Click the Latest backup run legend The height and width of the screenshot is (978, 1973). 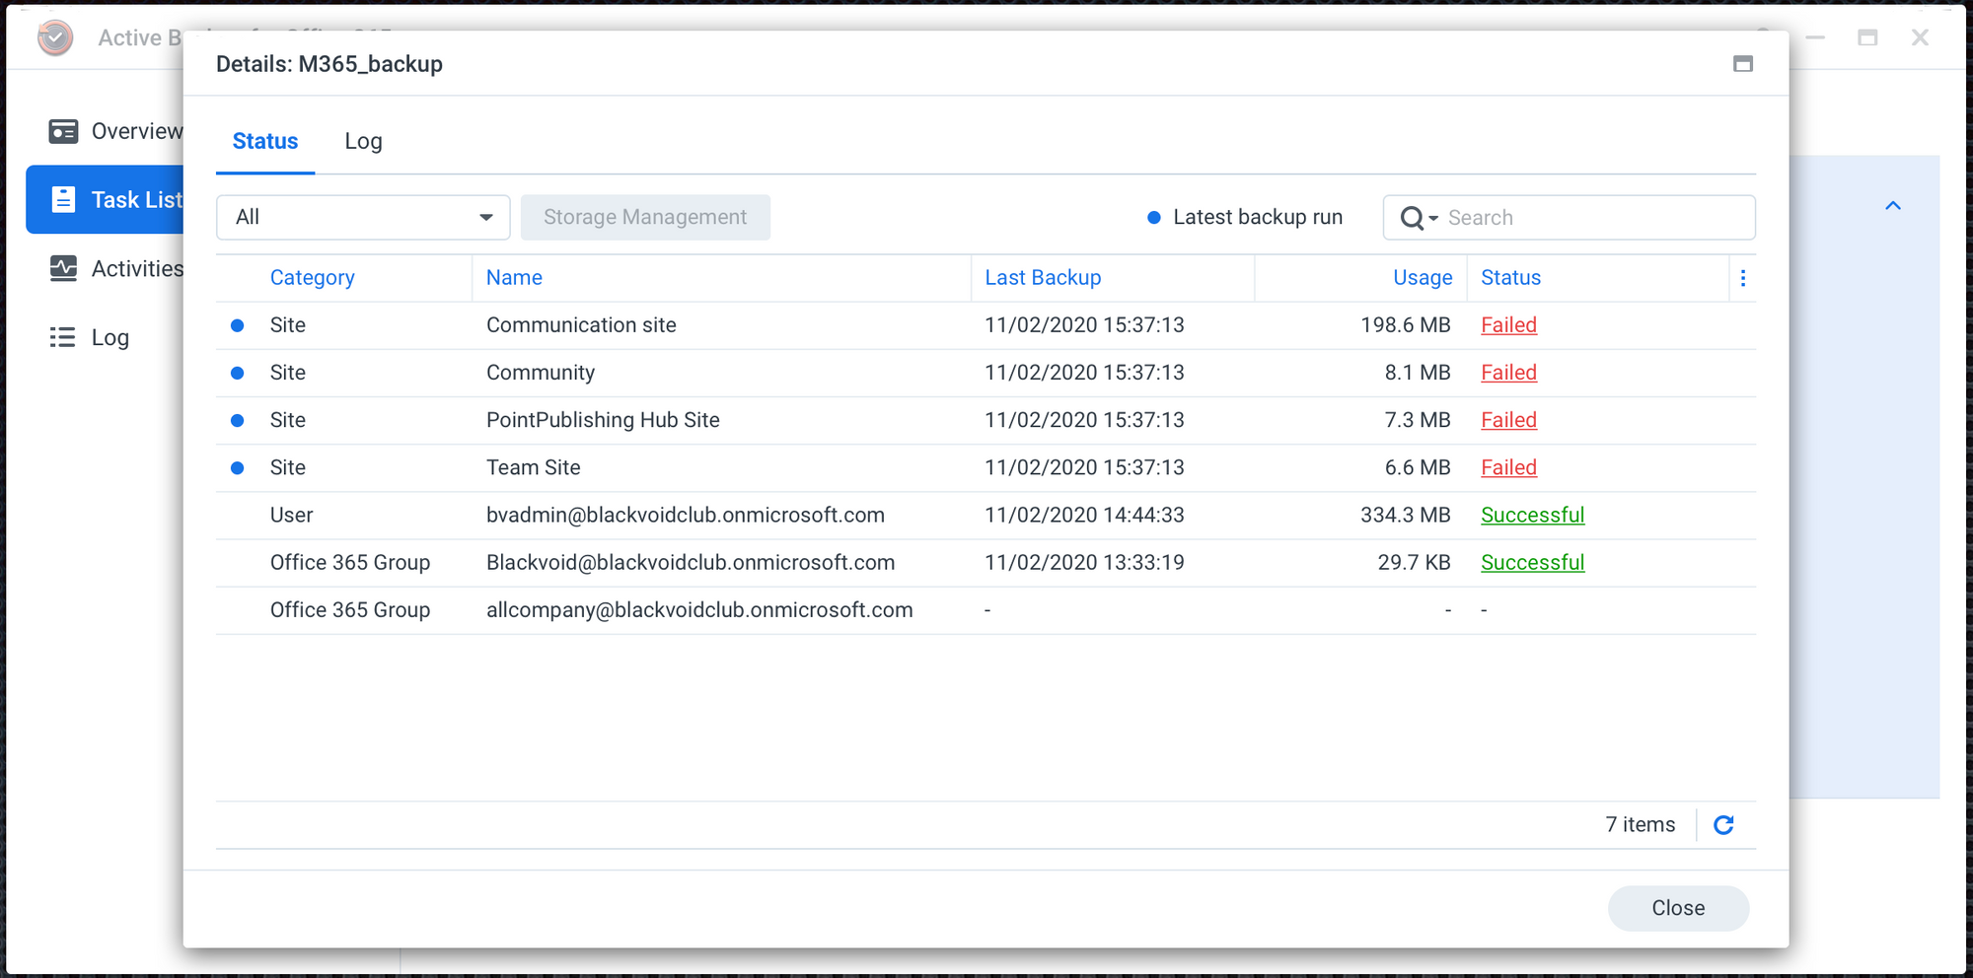pos(1245,218)
